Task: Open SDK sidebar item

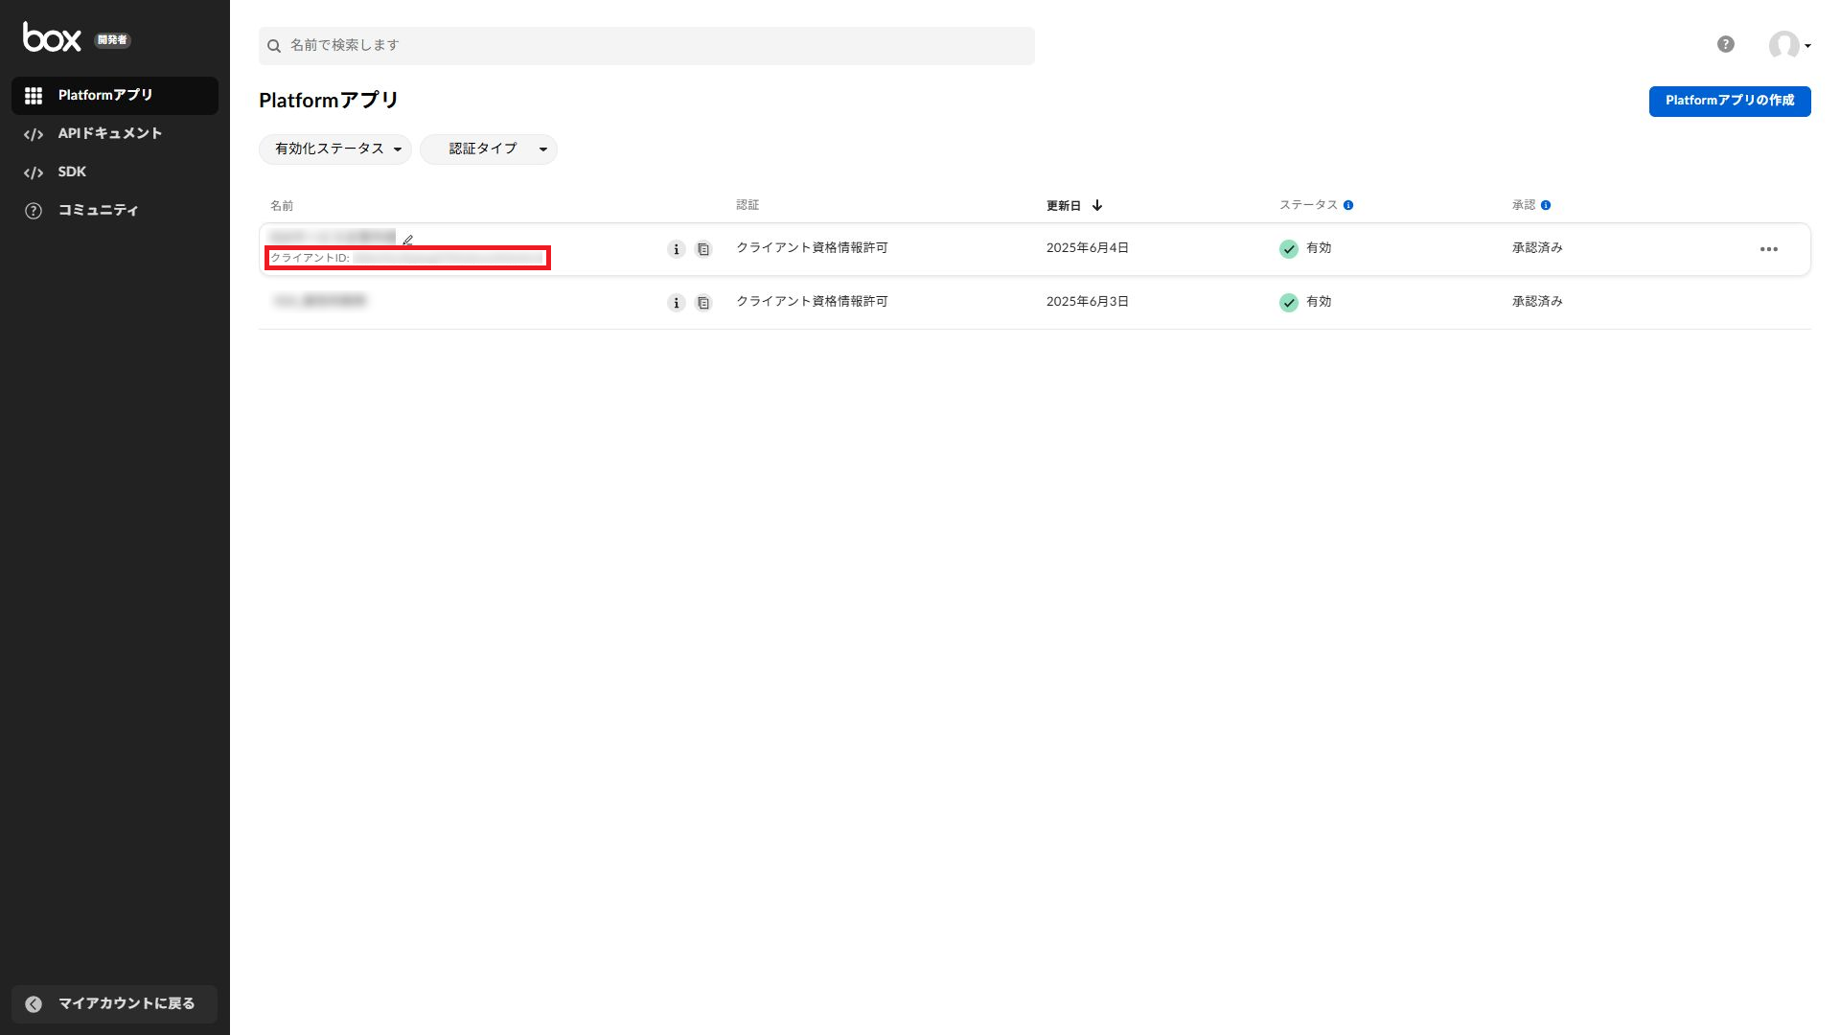Action: (72, 172)
